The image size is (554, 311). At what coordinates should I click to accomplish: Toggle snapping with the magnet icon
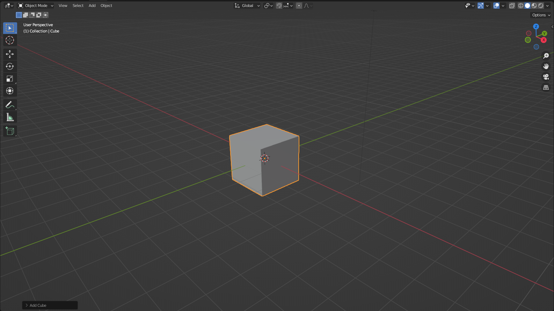coord(279,6)
